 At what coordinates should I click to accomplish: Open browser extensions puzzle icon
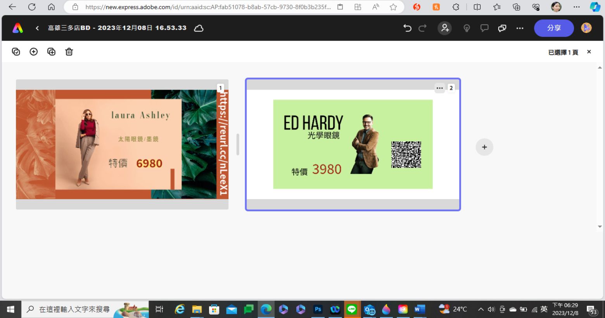(456, 7)
